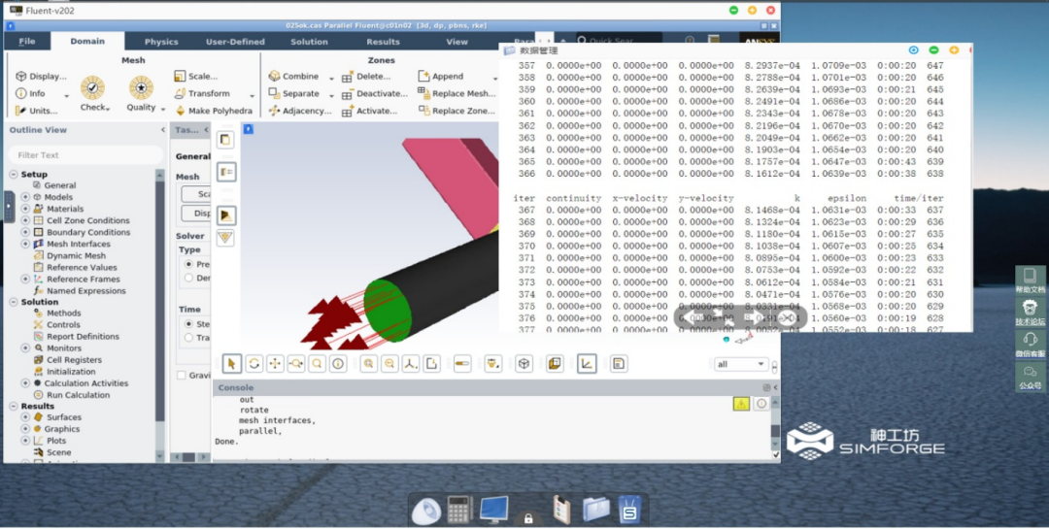Select Report Definitions in the outline
Screen dimensions: 1049x529
tap(83, 337)
